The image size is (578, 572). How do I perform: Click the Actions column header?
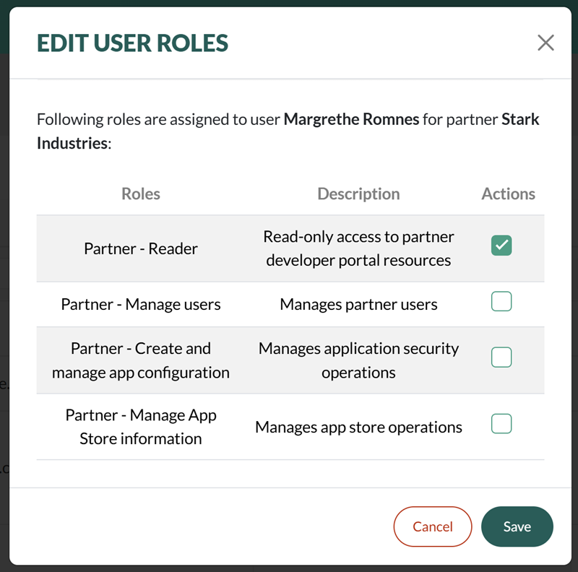(x=508, y=194)
